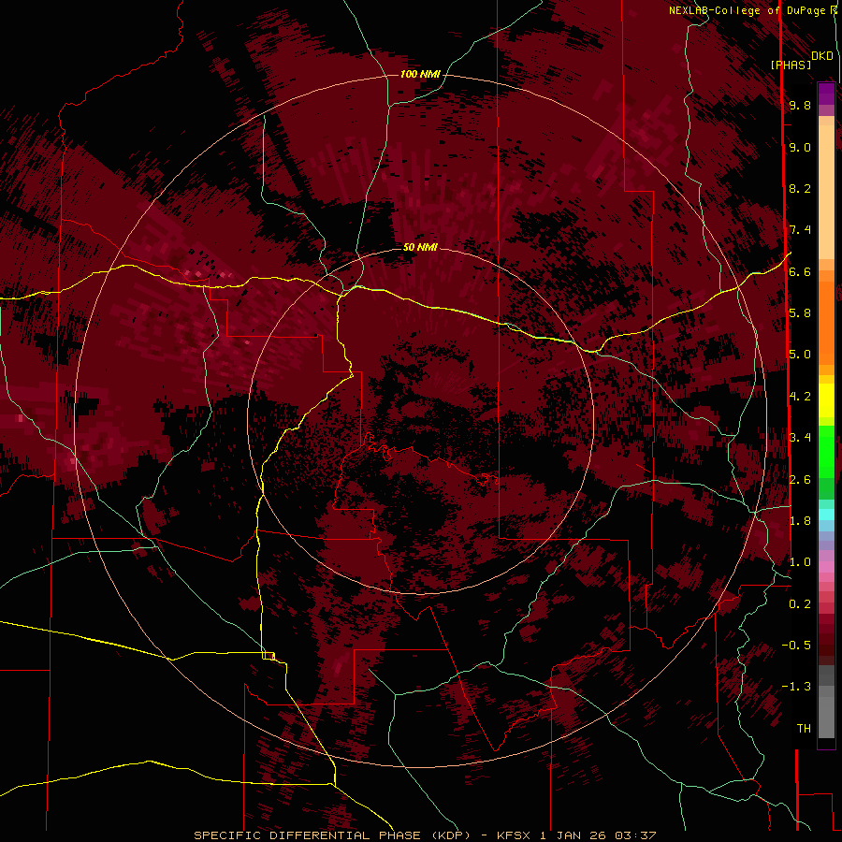
Task: Select the purple top segment of color scale
Action: (x=826, y=94)
